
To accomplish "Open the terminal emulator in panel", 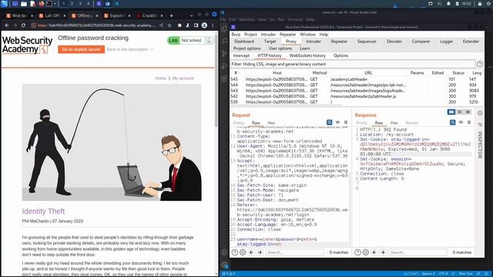I will tap(49, 4).
